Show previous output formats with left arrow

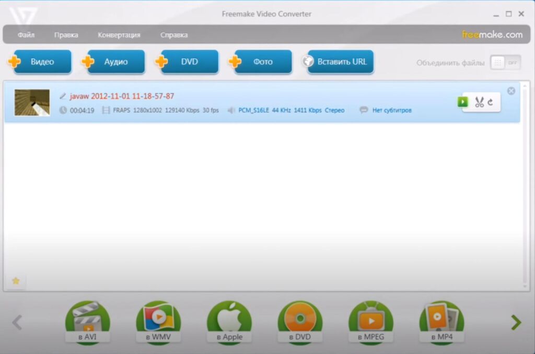pyautogui.click(x=17, y=322)
